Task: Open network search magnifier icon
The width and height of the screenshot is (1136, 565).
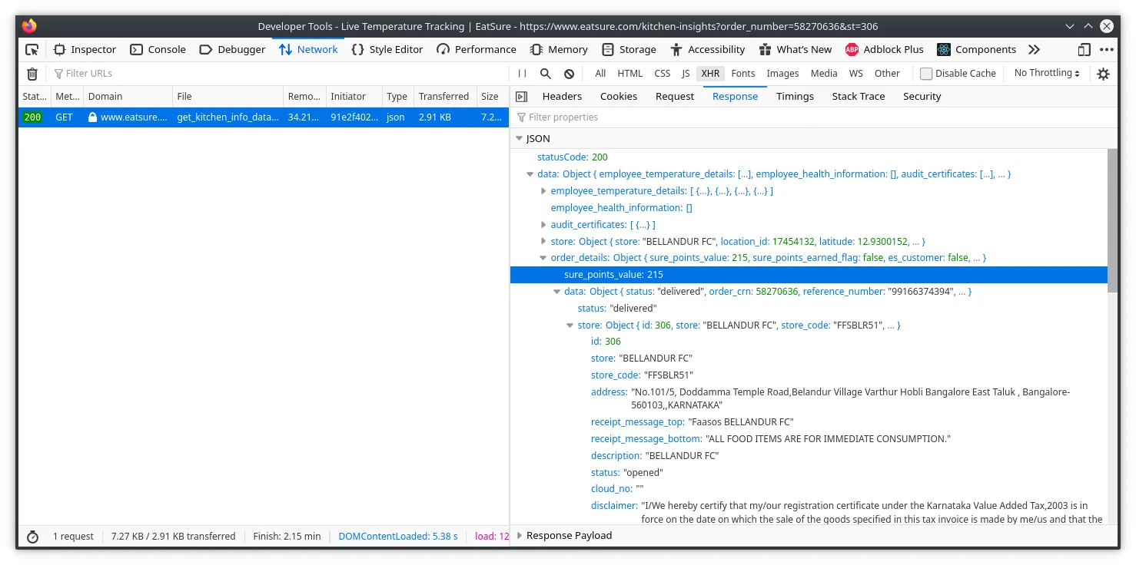Action: (x=545, y=74)
